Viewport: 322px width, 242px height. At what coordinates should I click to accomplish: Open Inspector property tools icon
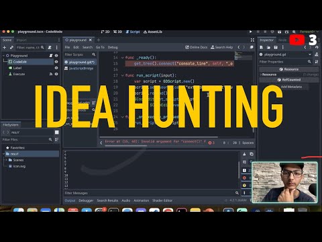(x=317, y=62)
